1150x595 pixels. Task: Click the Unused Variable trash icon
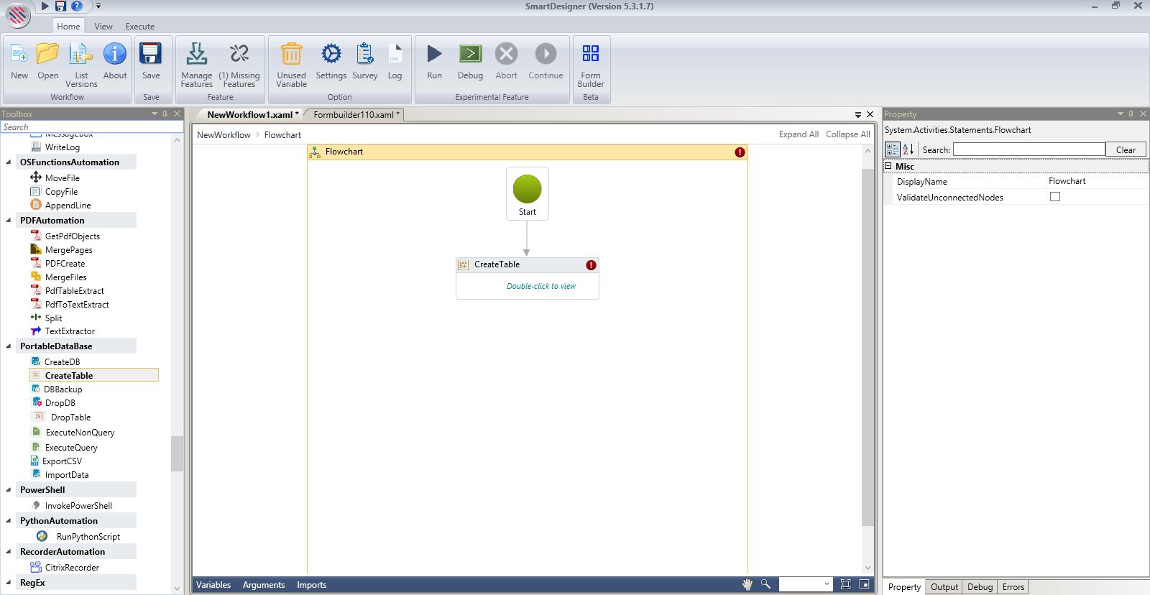291,55
